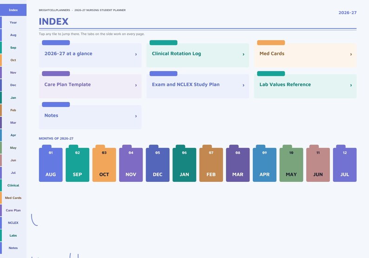
Task: Click chevron on Clinical Rotation Log tile
Action: click(244, 54)
